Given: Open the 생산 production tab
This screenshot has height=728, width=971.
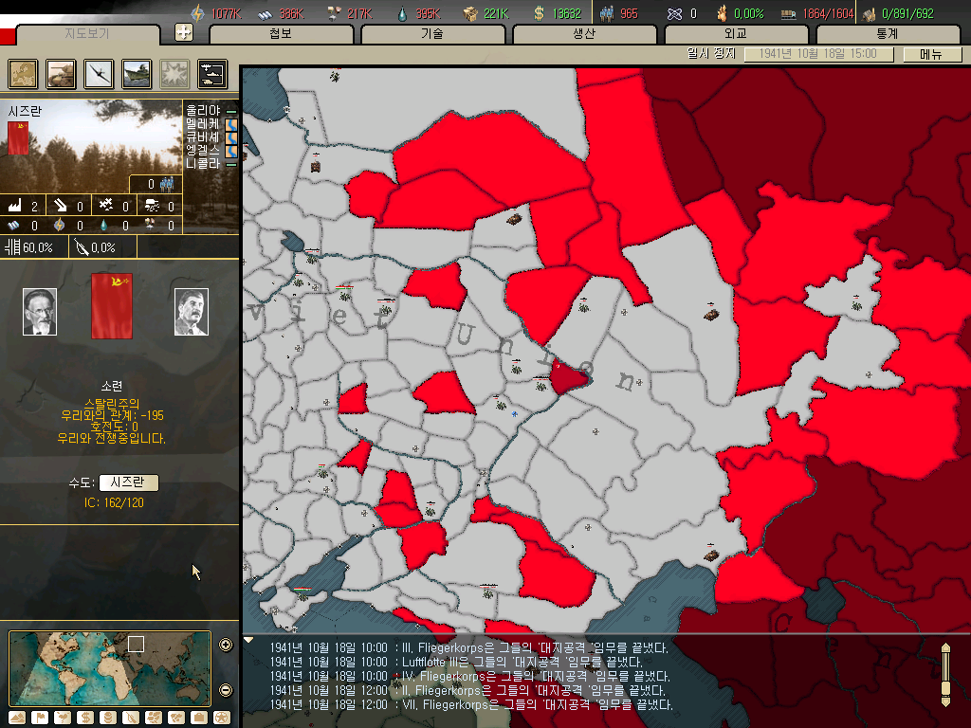Looking at the screenshot, I should [x=584, y=34].
